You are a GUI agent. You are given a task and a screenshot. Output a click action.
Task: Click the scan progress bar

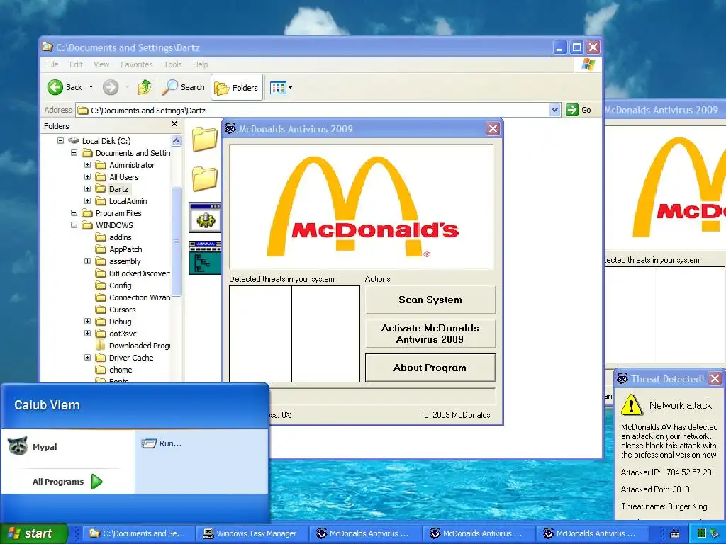[382, 397]
